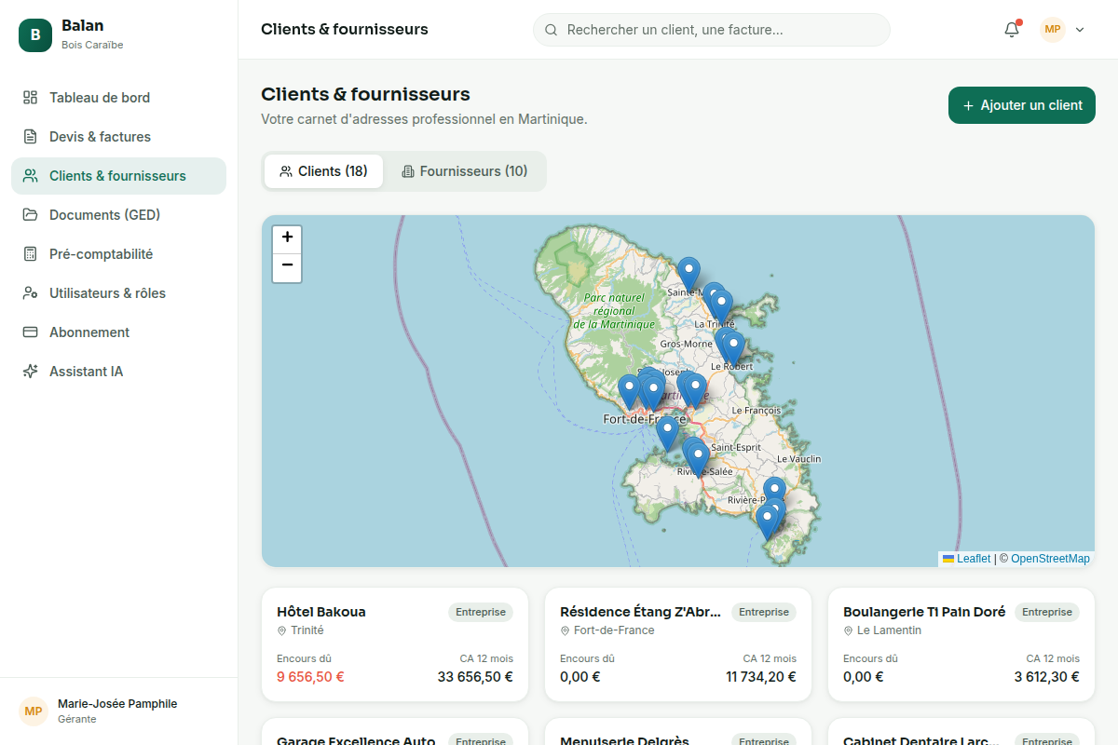The height and width of the screenshot is (745, 1118).
Task: Follow the Leaflet attribution link
Action: 966,559
